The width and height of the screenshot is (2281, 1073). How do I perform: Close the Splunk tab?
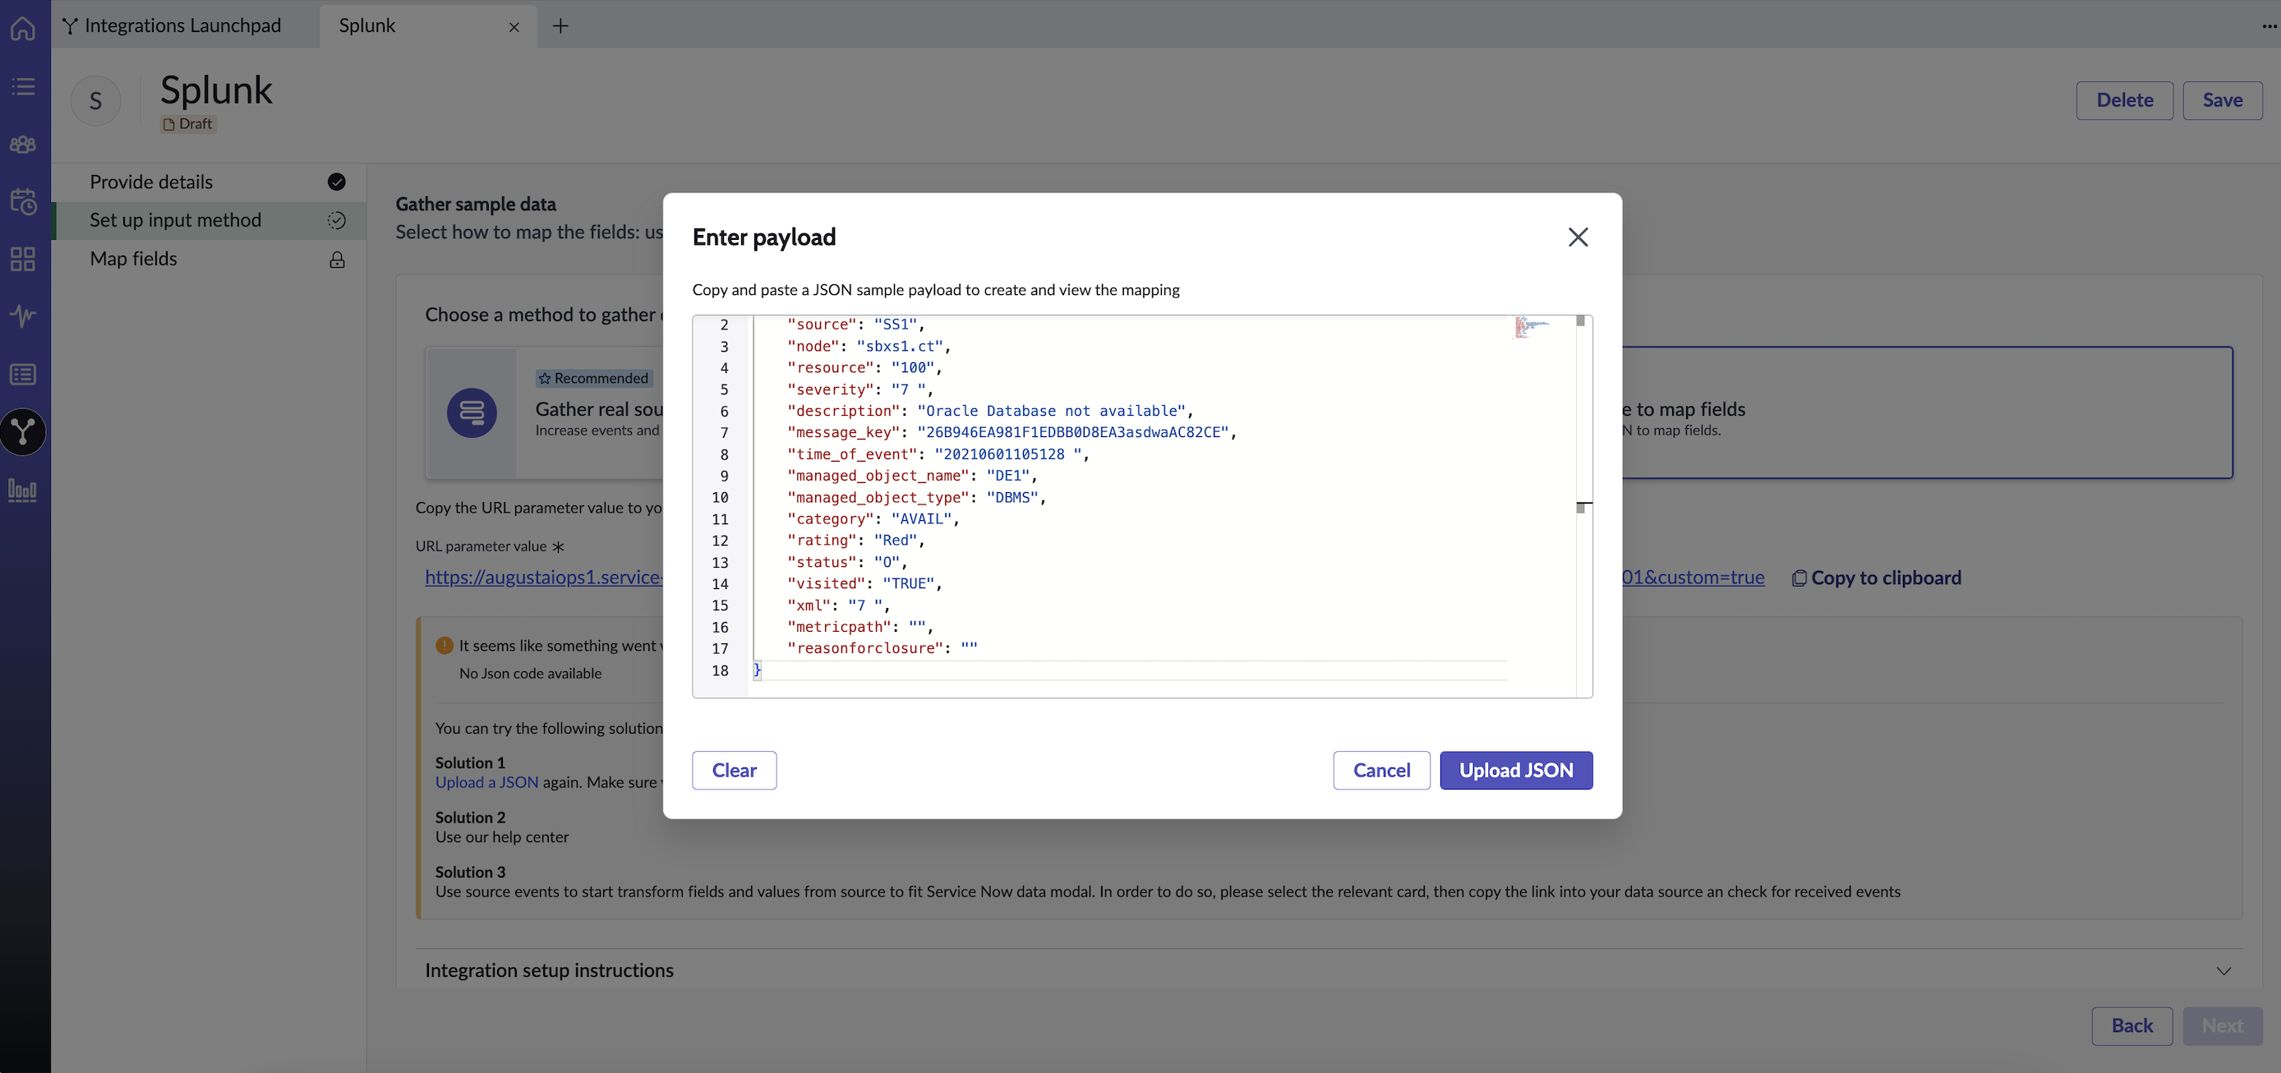[514, 27]
